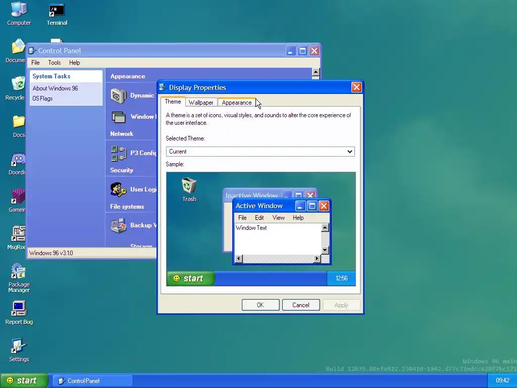Maximize the Control Panel window
Image resolution: width=517 pixels, height=388 pixels.
tap(302, 51)
